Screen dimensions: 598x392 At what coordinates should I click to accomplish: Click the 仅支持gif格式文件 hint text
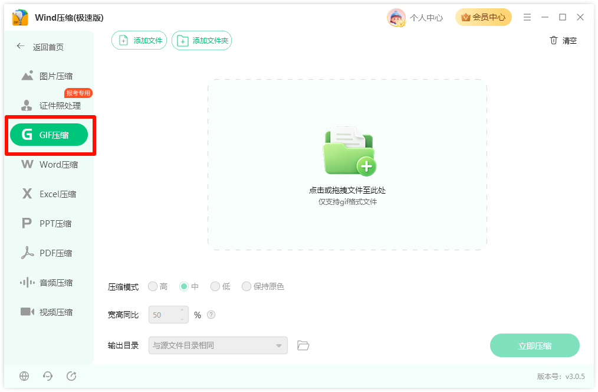click(x=347, y=201)
